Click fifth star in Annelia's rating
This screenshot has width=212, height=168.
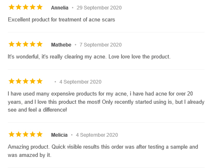pyautogui.click(x=40, y=7)
